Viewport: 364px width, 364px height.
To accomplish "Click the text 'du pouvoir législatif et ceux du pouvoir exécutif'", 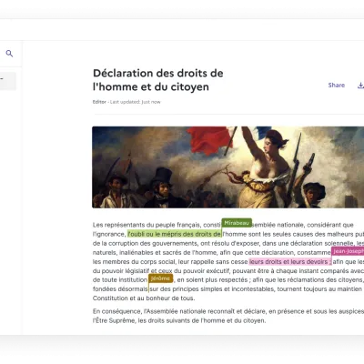I will 161,271.
